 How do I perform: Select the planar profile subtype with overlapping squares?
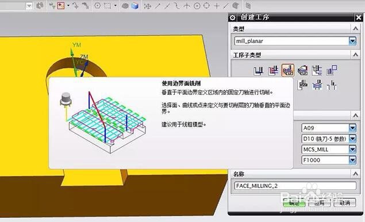(332, 70)
